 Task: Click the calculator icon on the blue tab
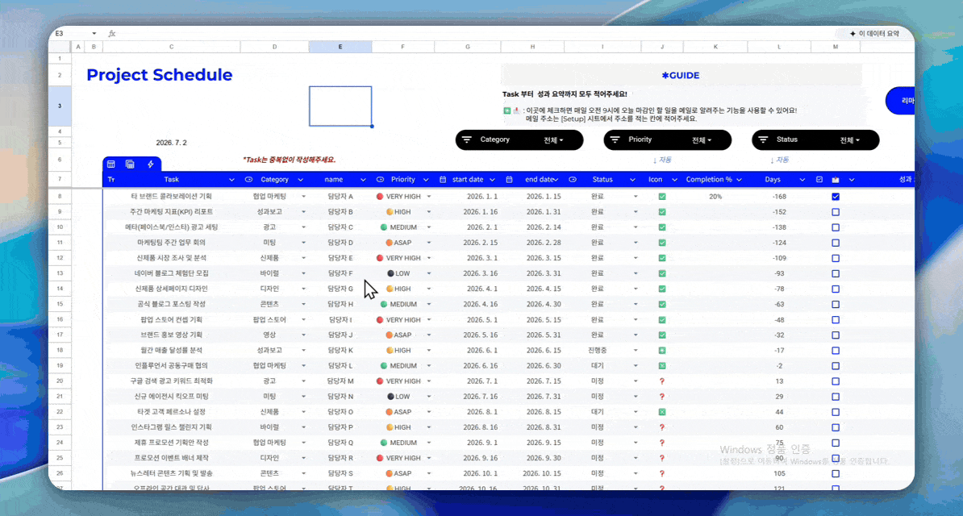click(x=130, y=164)
